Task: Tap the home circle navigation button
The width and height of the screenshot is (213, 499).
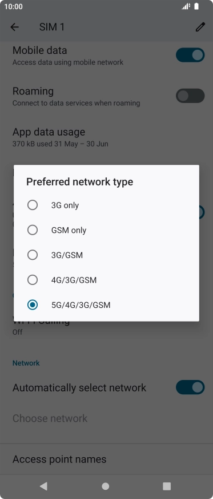Action: pyautogui.click(x=106, y=486)
